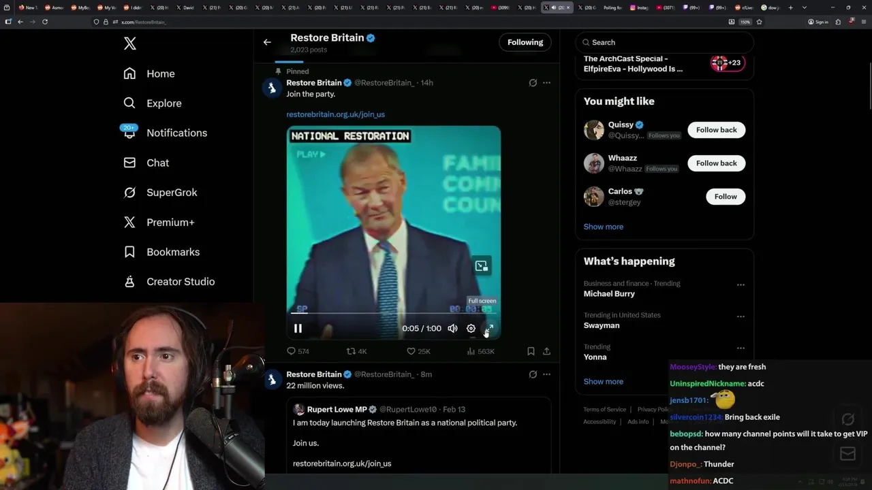Mute the video sound
This screenshot has height=490, width=872.
pos(452,328)
